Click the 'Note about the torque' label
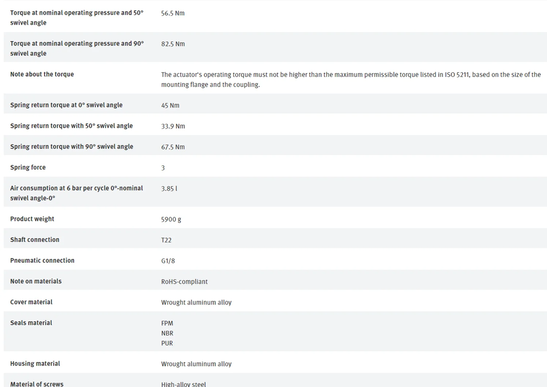The width and height of the screenshot is (547, 387). click(x=42, y=74)
